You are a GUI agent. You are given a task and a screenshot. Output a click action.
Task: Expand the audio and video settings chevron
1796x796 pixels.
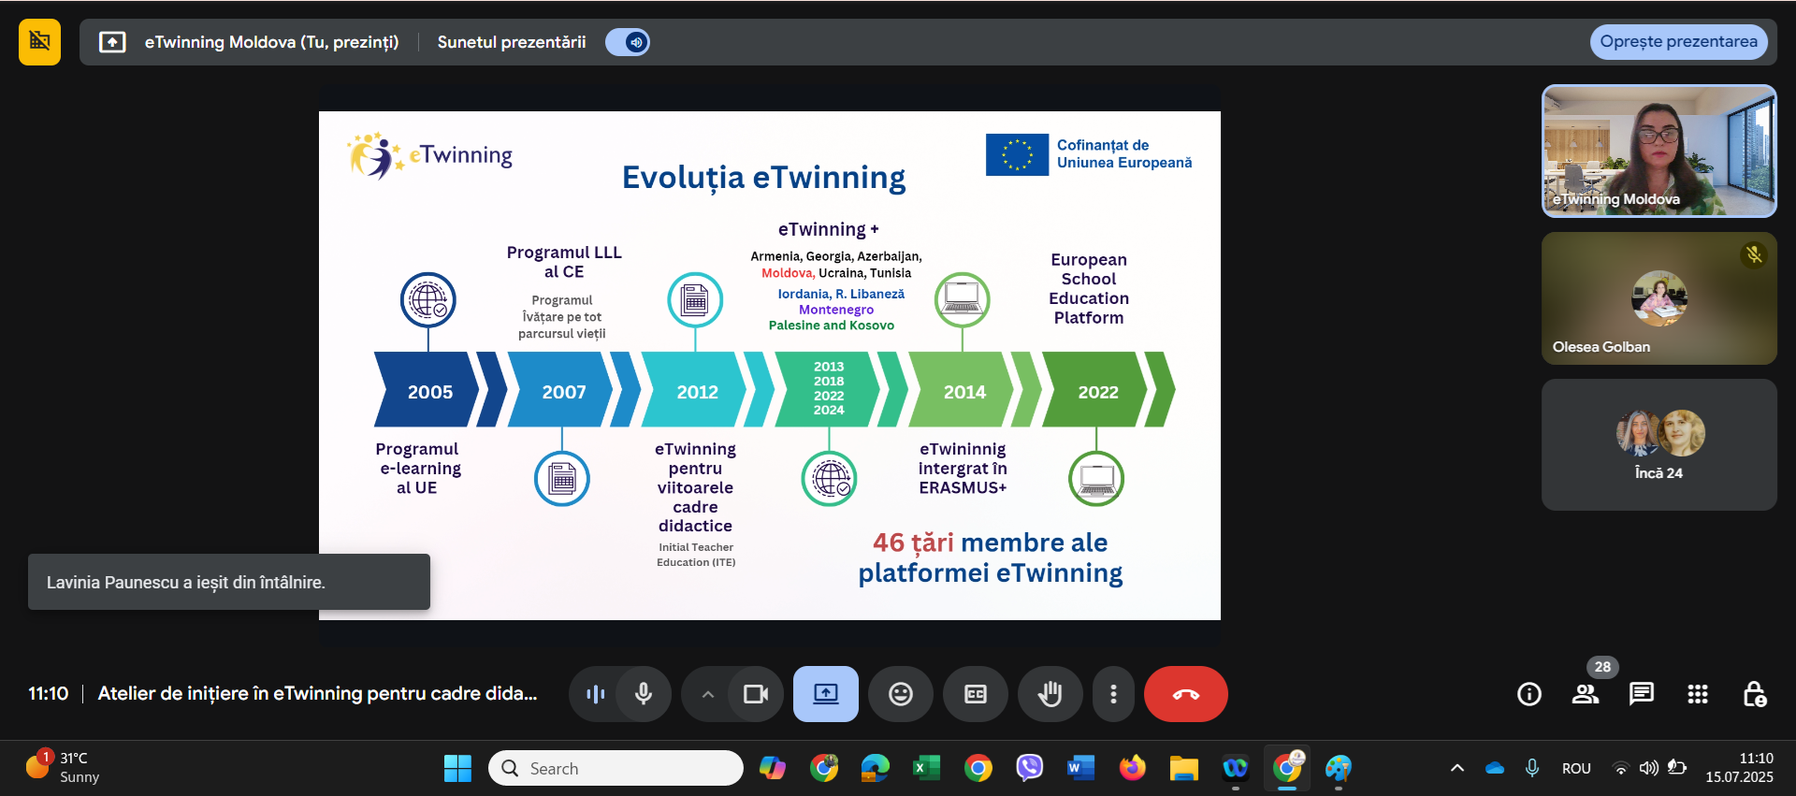point(708,694)
